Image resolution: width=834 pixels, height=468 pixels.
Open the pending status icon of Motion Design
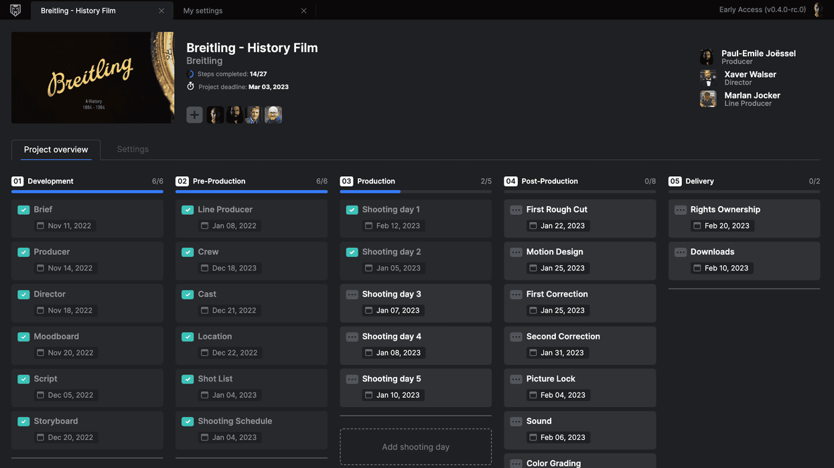coord(516,252)
